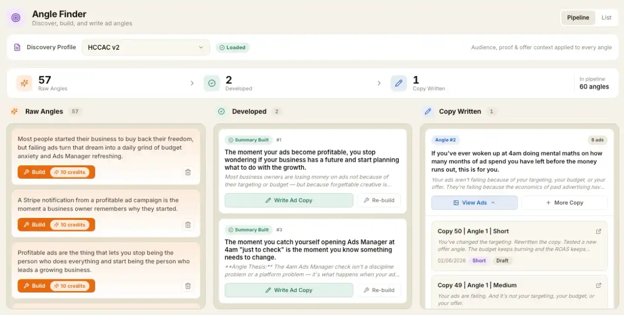Click the checkmark icon beside the 2 Developed count
This screenshot has width=624, height=315.
coord(212,83)
